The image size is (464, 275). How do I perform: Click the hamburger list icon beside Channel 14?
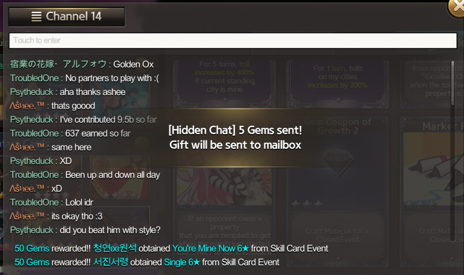coord(36,16)
